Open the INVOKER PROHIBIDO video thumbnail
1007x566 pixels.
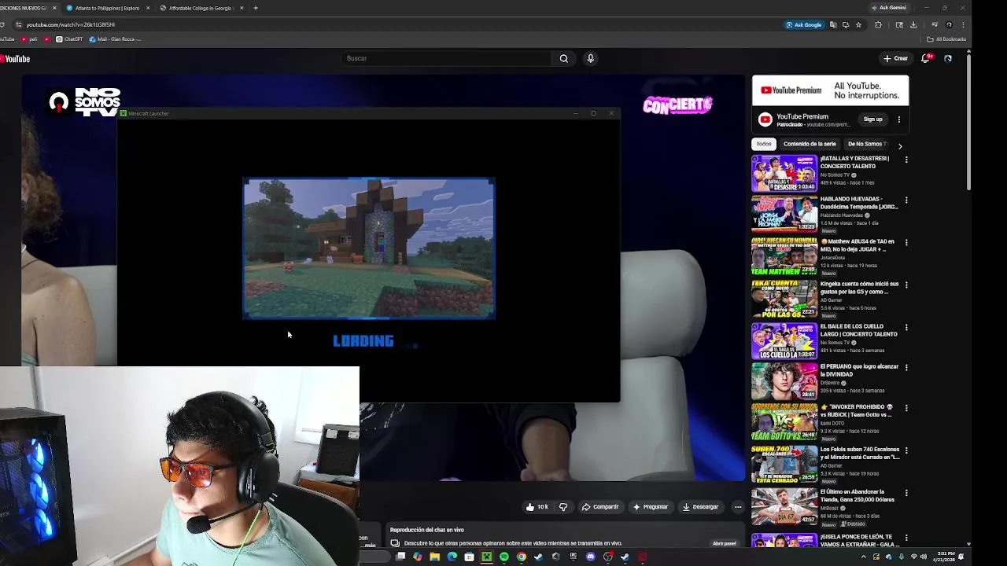coord(784,422)
